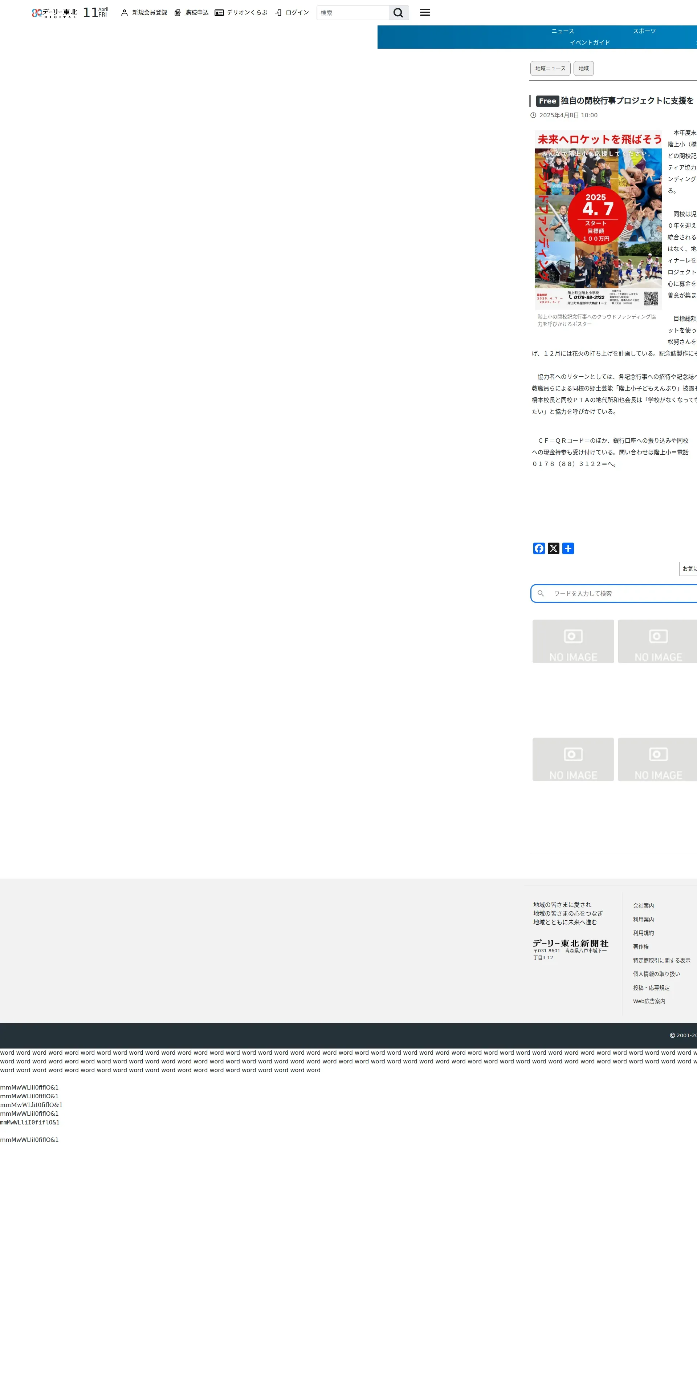This screenshot has width=697, height=1399.
Task: Click the header 検索 text field
Action: (352, 12)
